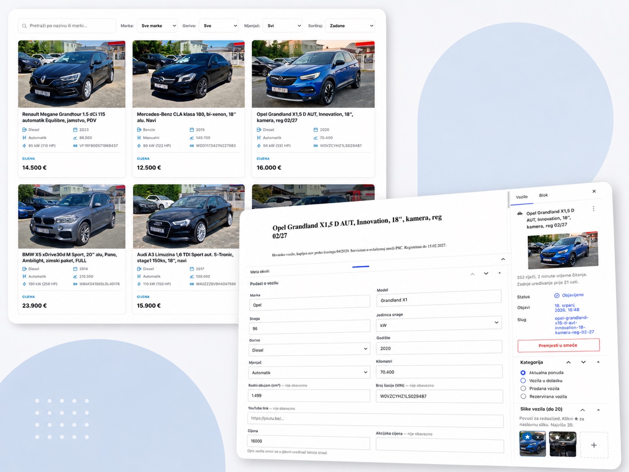Viewport: 629px width, 472px height.
Task: Switch to the Vozilo tab in the sidebar
Action: [x=522, y=197]
